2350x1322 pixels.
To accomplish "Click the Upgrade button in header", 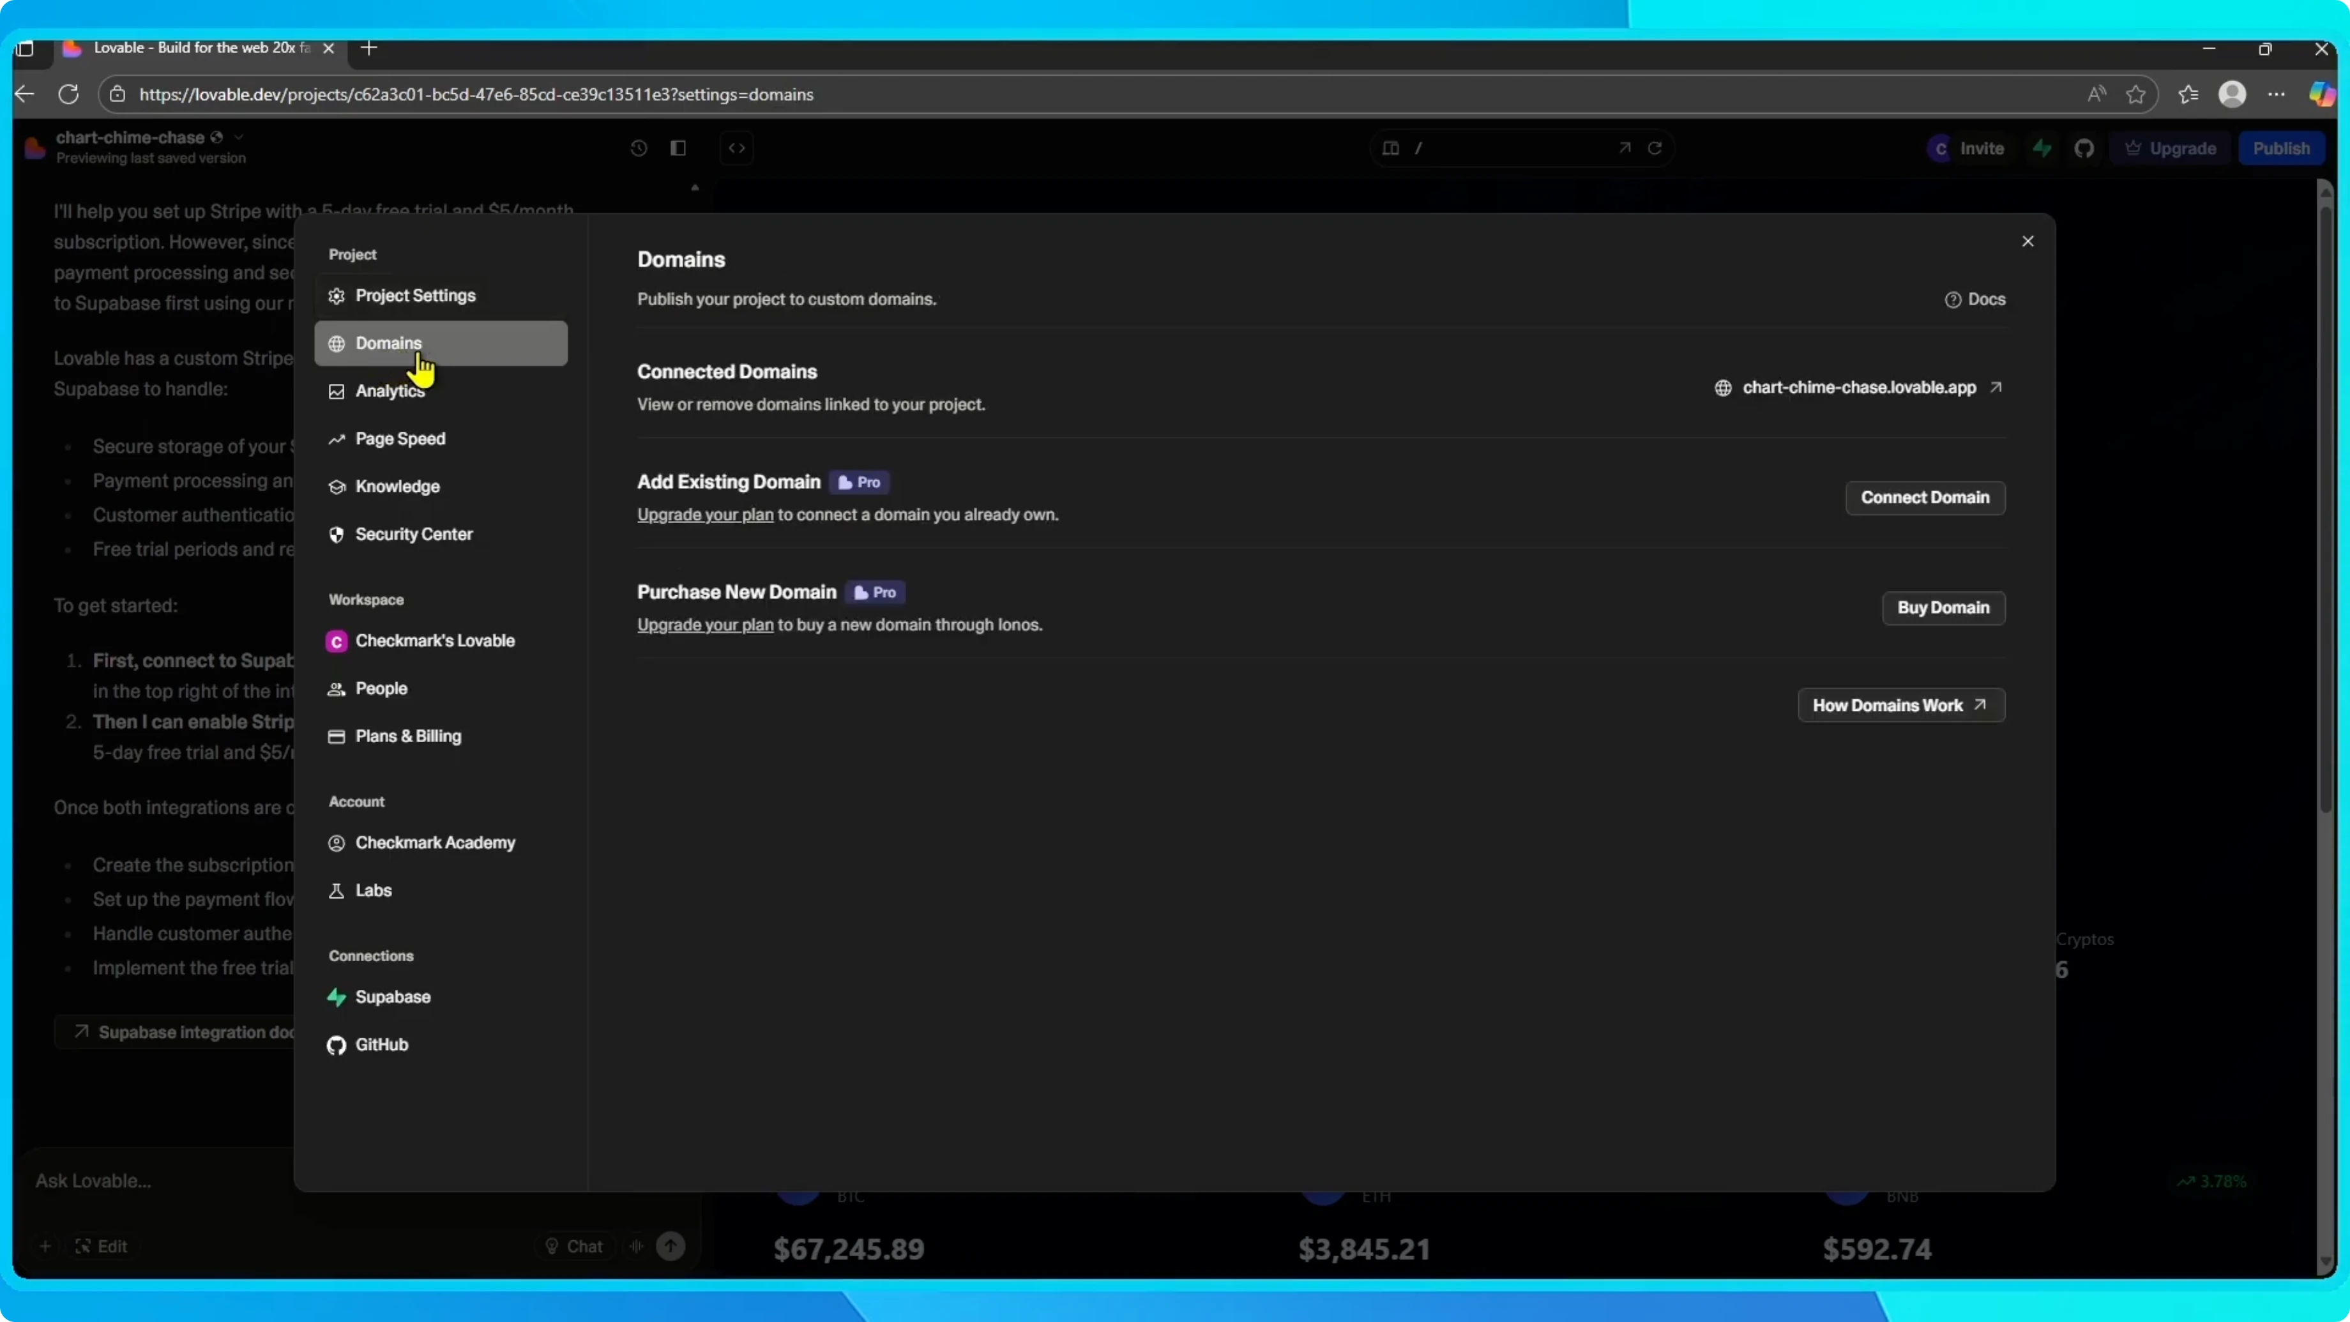I will tap(2171, 148).
